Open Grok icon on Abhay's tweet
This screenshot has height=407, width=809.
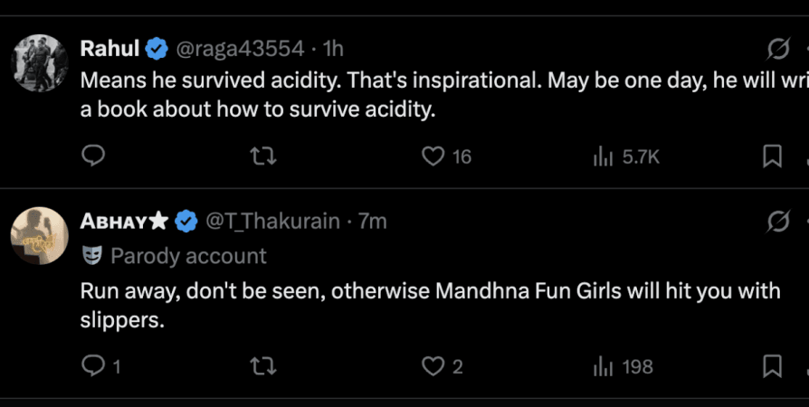click(x=776, y=221)
